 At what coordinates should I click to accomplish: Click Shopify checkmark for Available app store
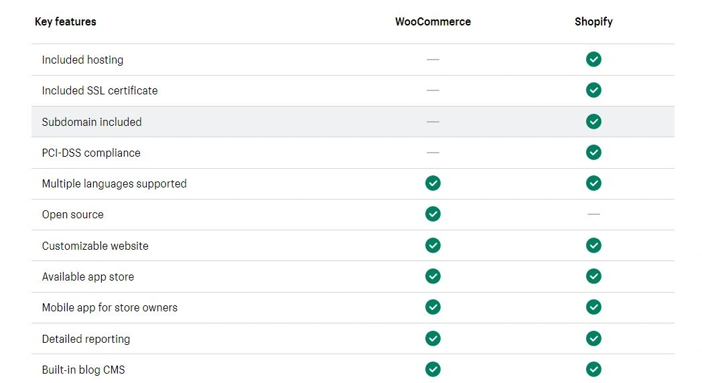[593, 276]
